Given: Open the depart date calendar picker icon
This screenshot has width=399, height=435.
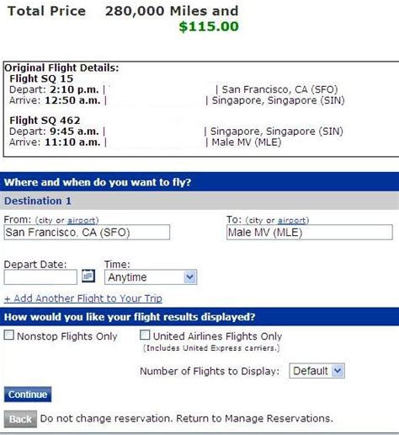Looking at the screenshot, I should click(x=88, y=277).
